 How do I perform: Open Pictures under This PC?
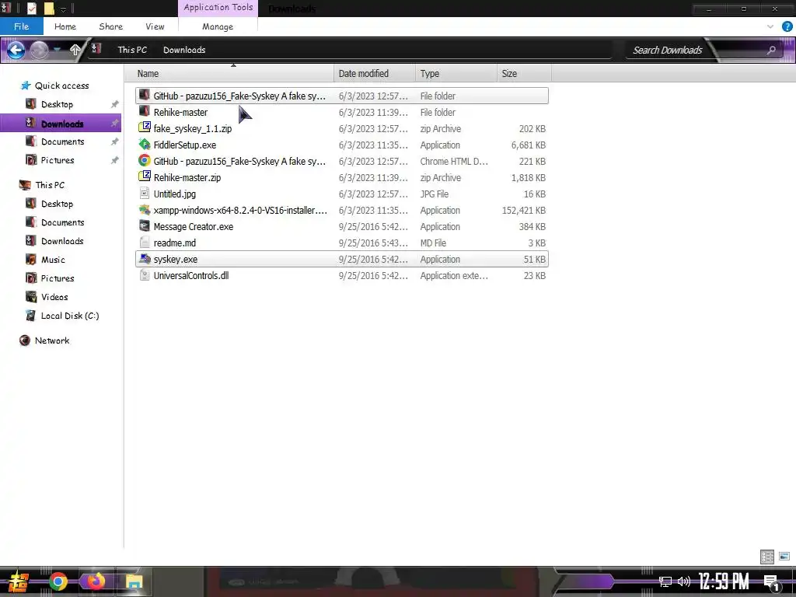[x=58, y=278]
